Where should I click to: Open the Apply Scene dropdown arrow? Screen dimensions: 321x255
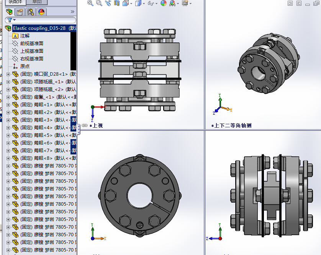coord(178,3)
